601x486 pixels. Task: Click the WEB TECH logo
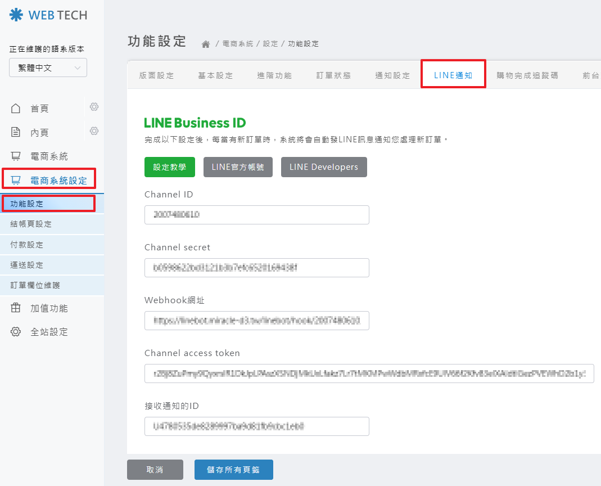point(48,15)
